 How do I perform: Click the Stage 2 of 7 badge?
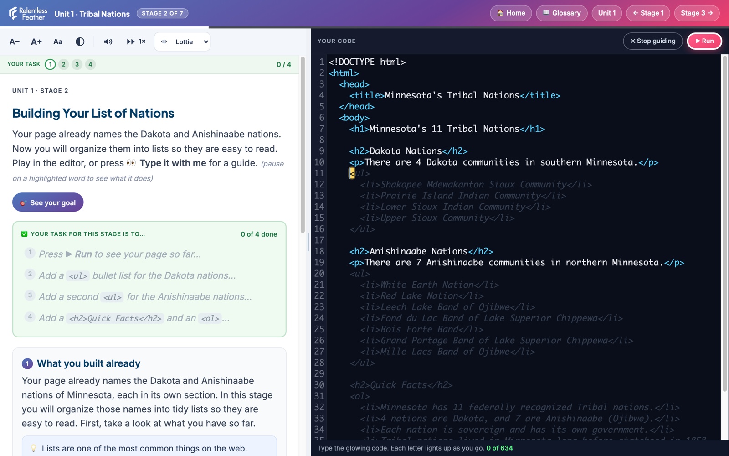162,13
